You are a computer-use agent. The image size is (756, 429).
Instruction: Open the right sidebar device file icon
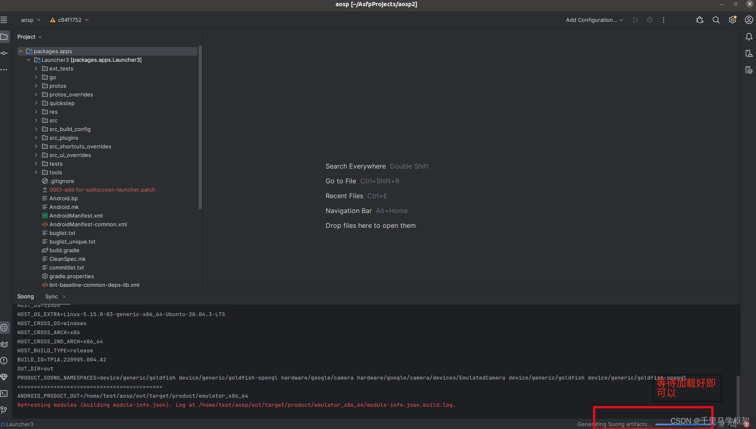click(x=749, y=53)
